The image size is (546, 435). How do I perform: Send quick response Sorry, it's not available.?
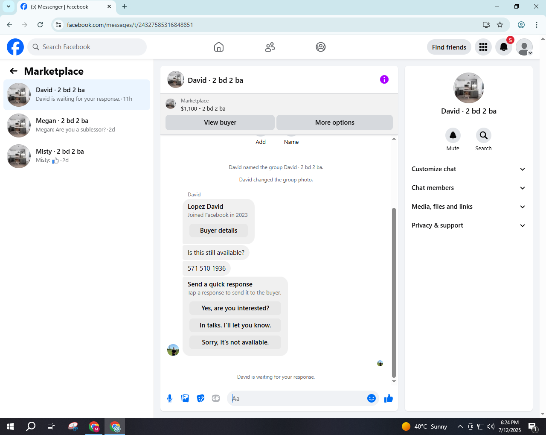[x=235, y=342]
